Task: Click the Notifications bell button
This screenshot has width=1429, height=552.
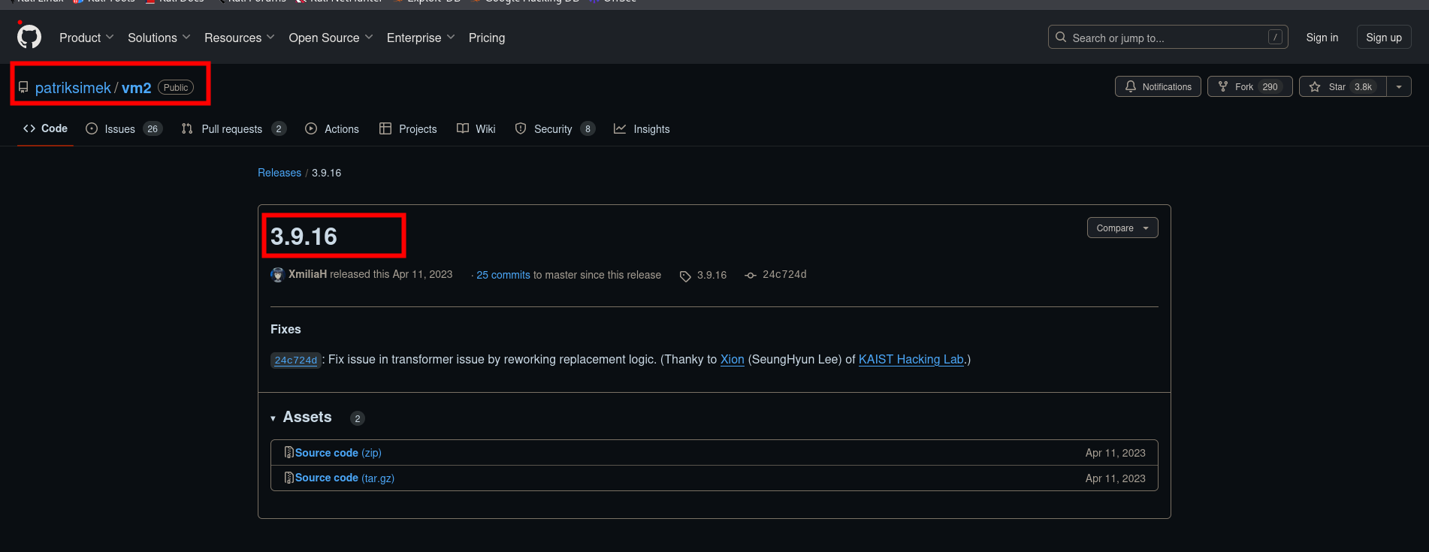Action: coord(1157,87)
